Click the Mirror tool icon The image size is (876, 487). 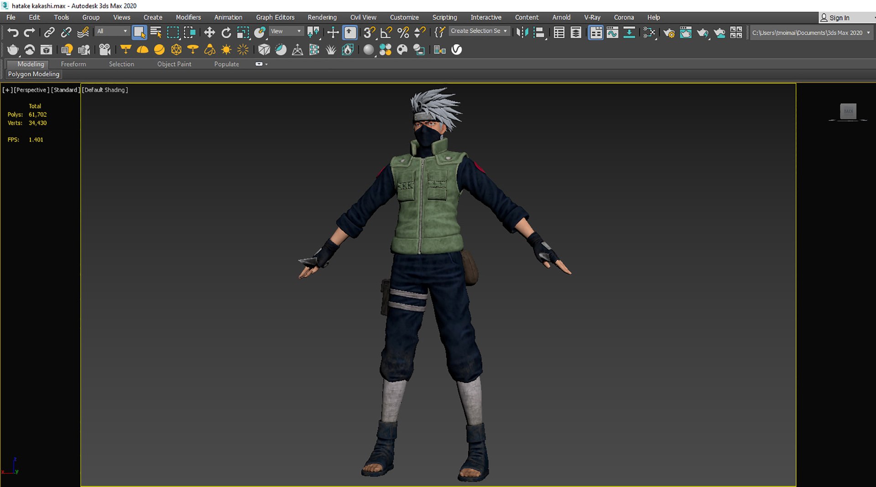(x=522, y=32)
